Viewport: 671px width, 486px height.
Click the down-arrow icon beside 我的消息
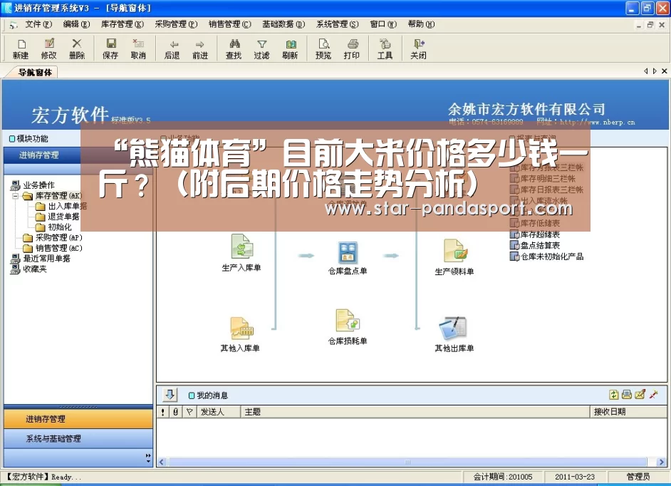coord(170,394)
